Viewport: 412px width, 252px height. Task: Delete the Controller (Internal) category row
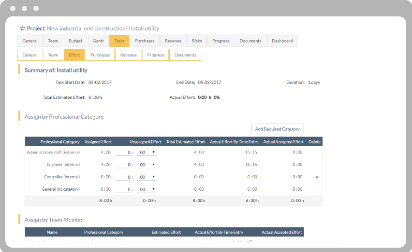[317, 177]
